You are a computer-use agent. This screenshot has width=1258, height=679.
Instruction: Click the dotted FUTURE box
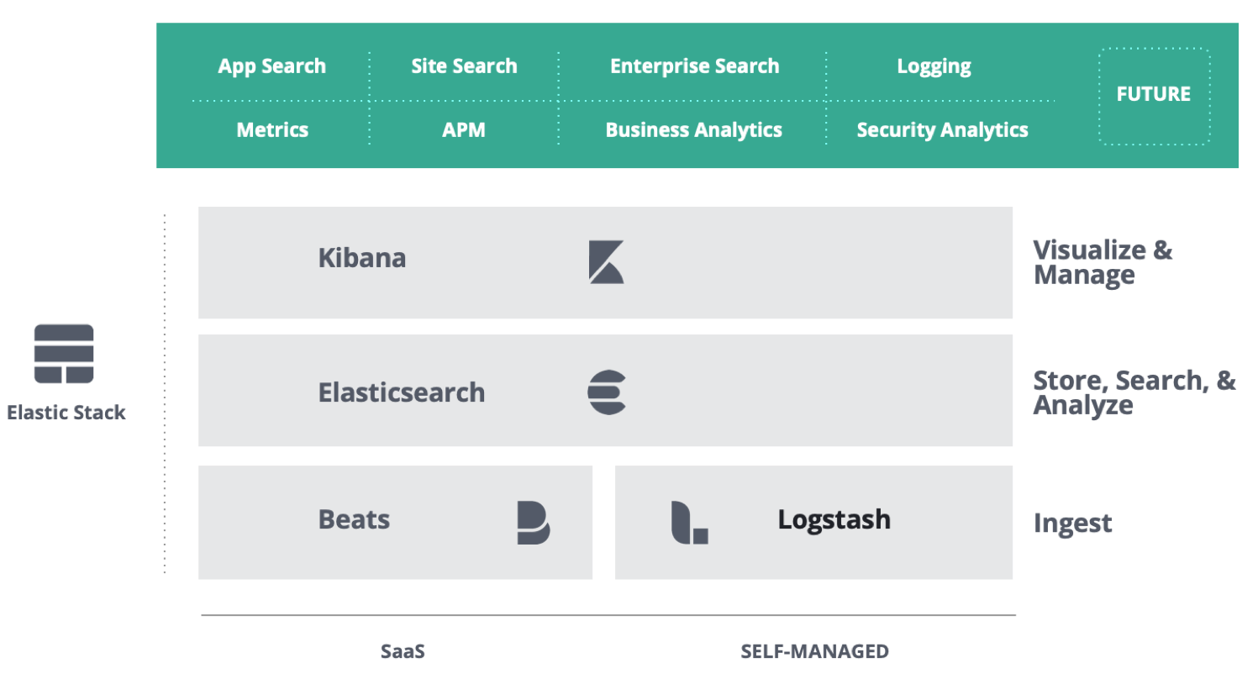[x=1154, y=95]
